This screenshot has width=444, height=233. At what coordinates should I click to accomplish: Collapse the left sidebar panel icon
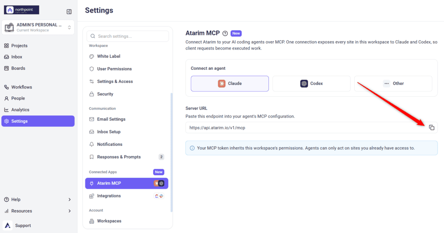69,12
